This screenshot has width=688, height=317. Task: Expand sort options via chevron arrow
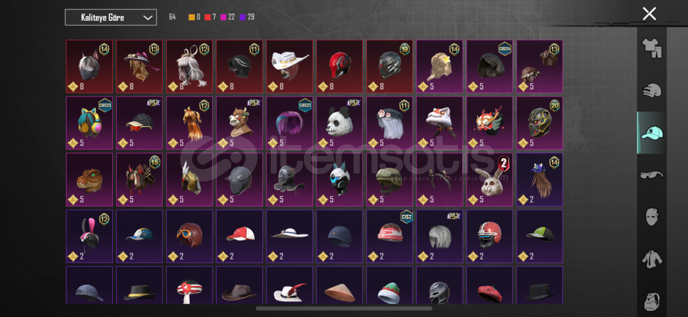(x=148, y=18)
